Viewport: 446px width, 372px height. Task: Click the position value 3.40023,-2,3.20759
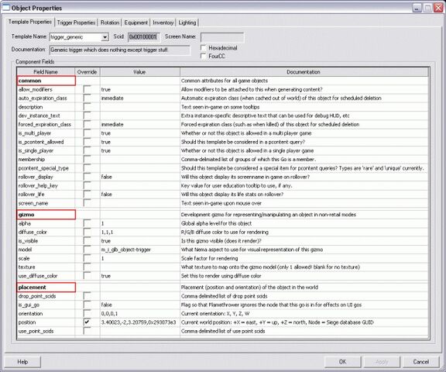[x=139, y=322]
